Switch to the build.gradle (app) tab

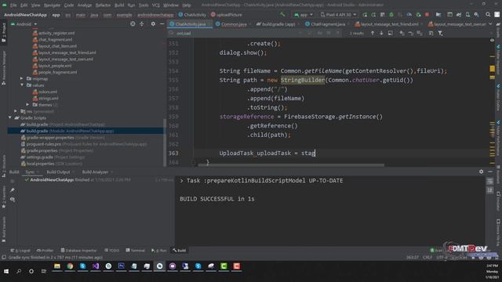[x=278, y=24]
